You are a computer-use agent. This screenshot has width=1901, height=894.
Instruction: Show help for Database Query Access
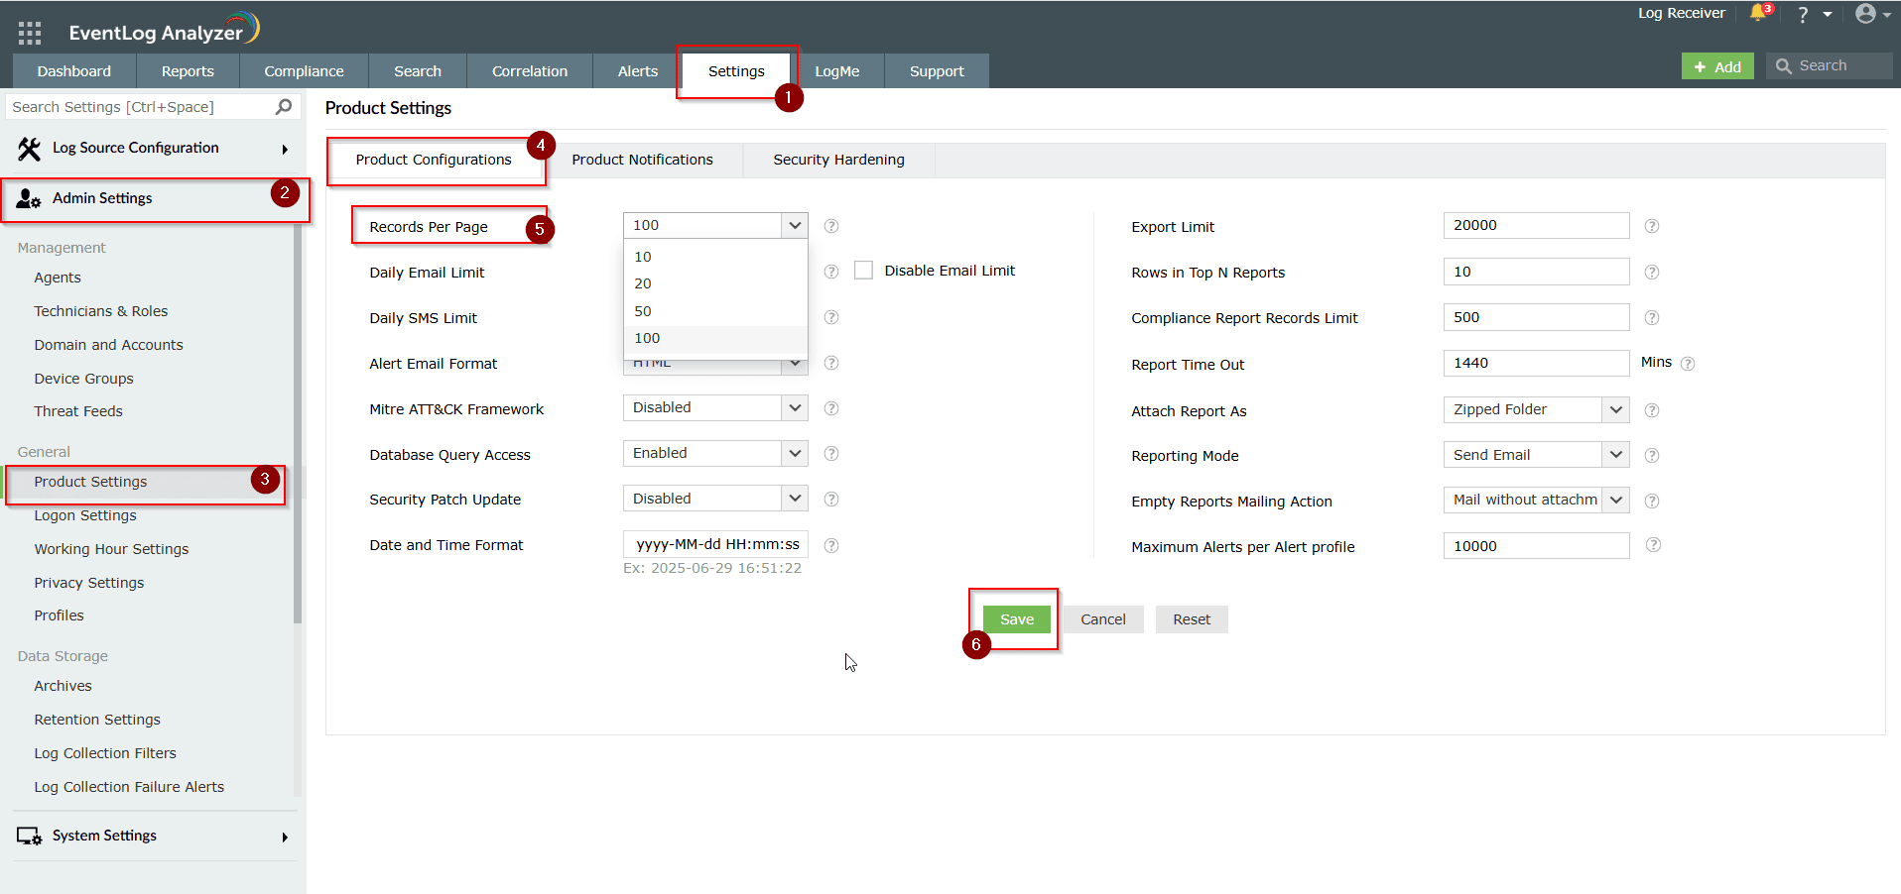coord(831,454)
